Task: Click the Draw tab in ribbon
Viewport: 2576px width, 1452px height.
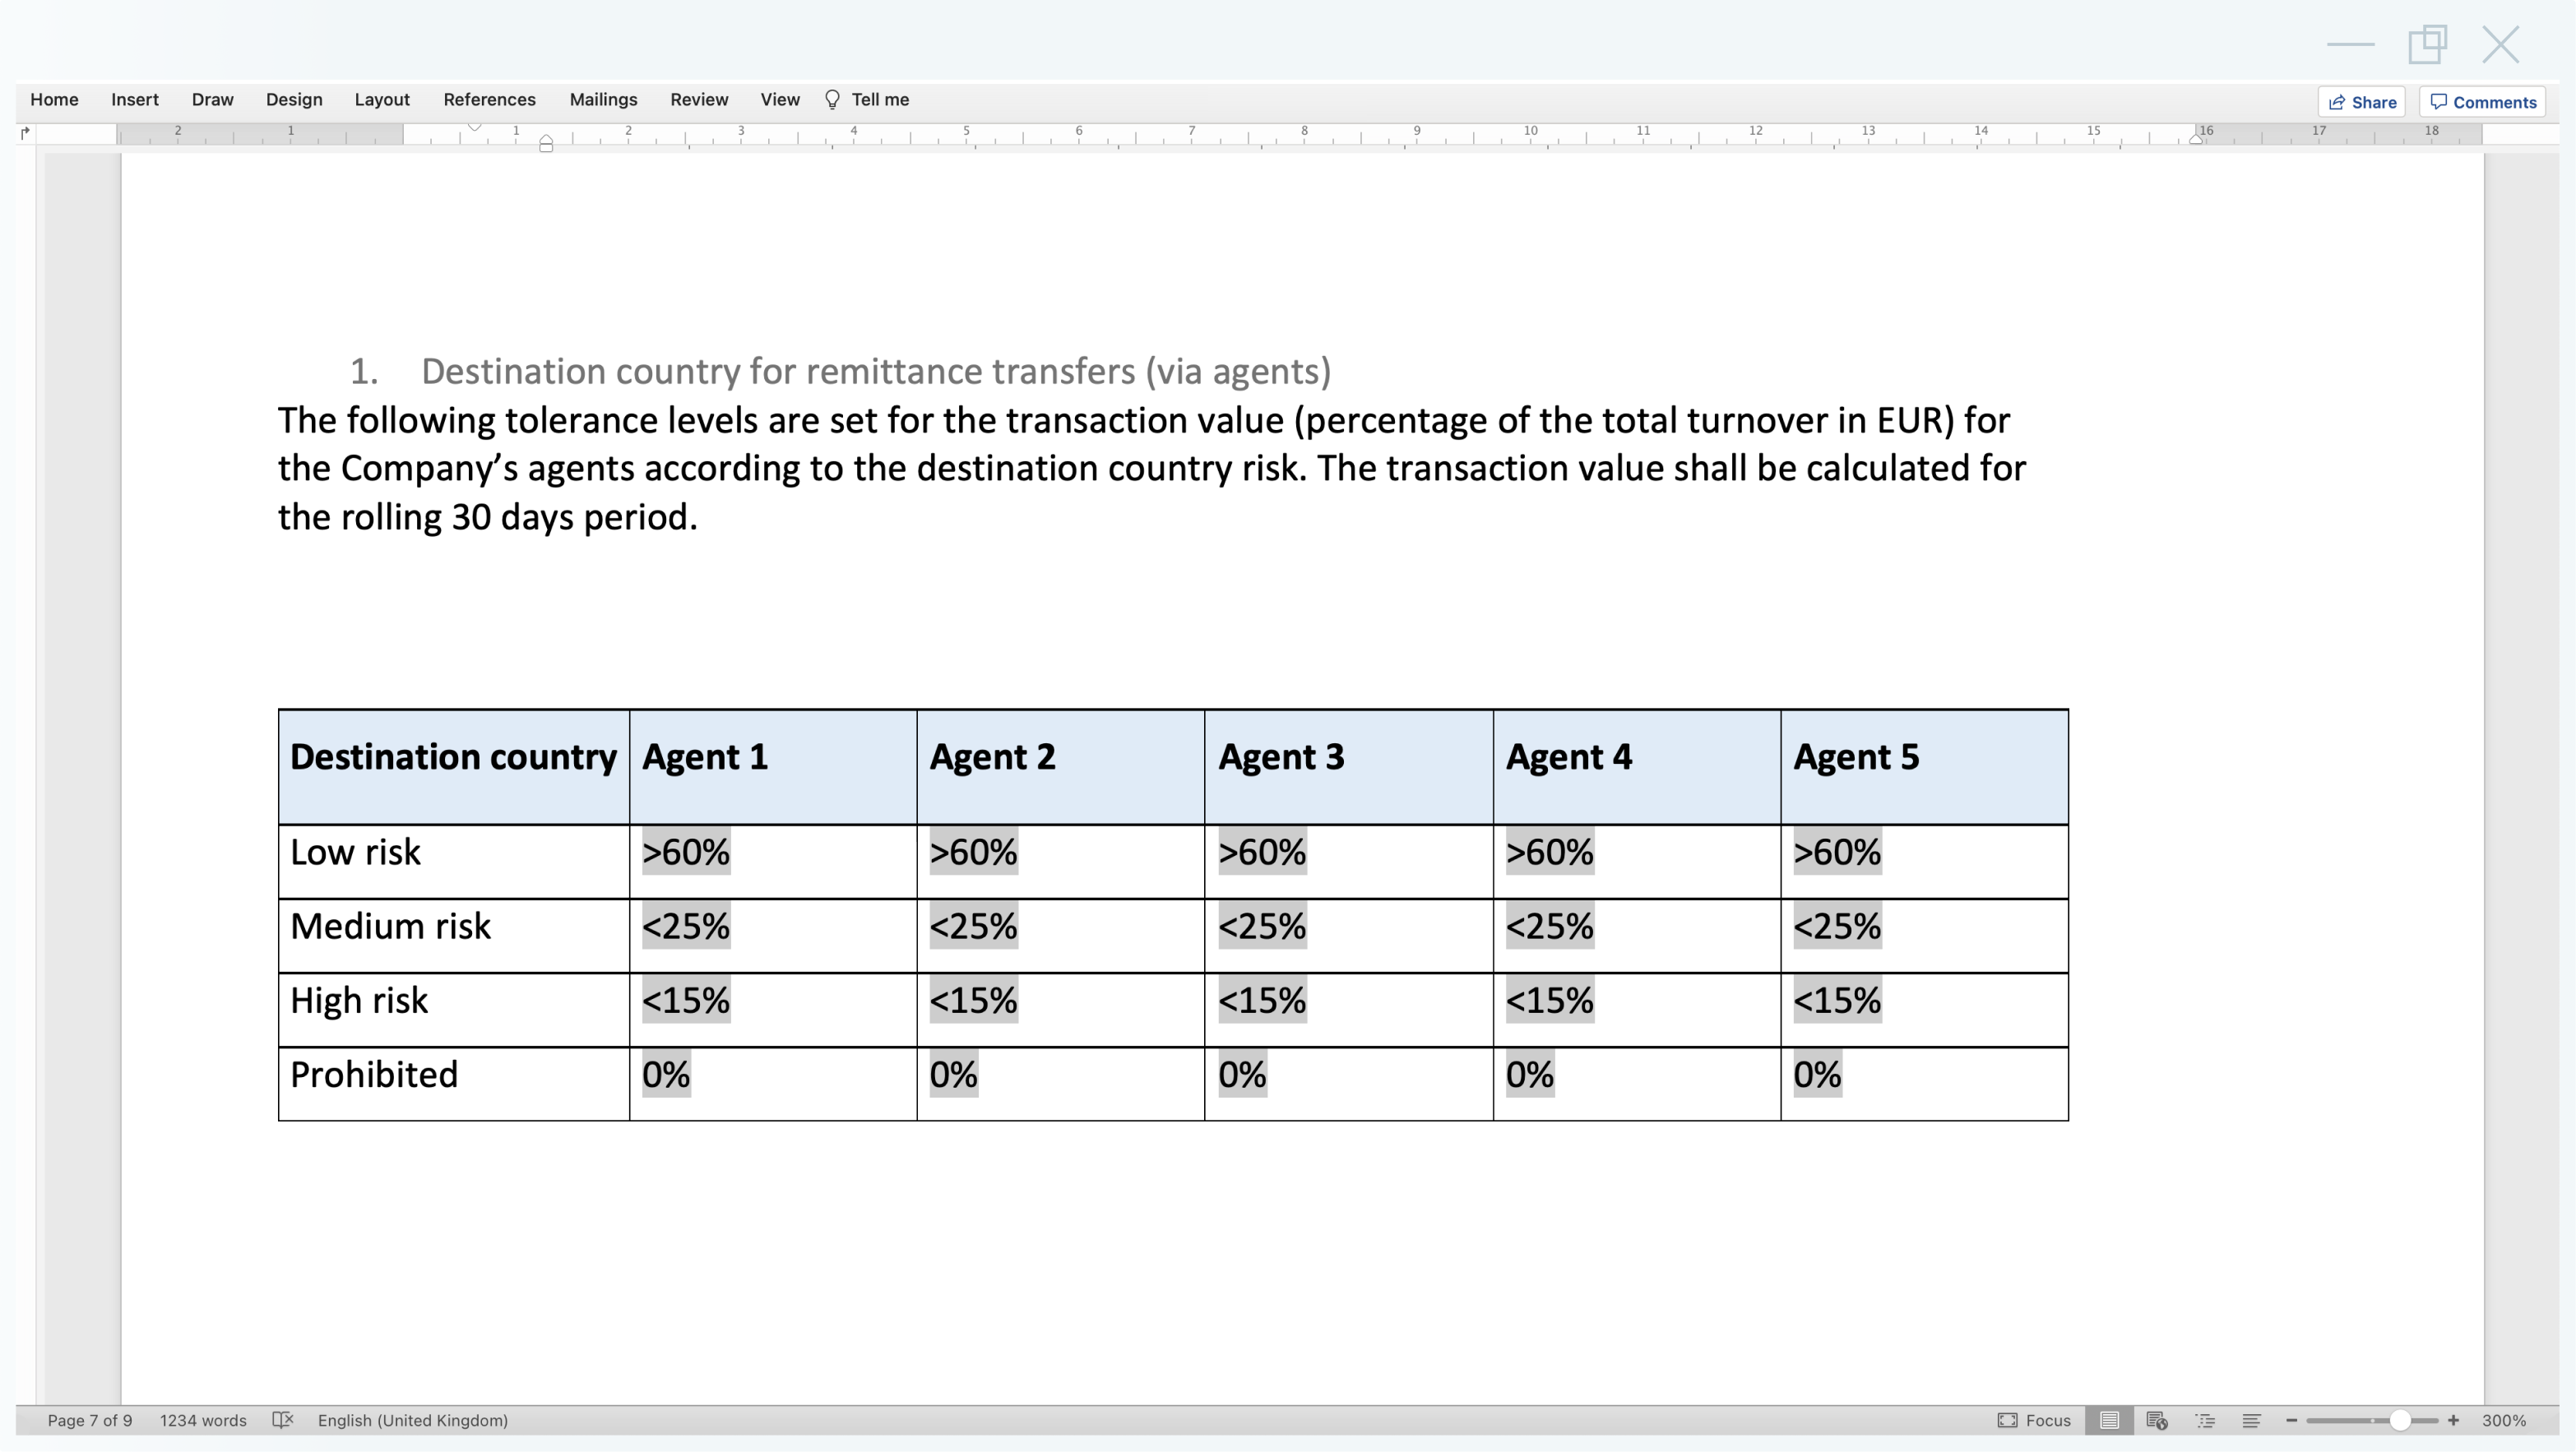Action: [211, 99]
